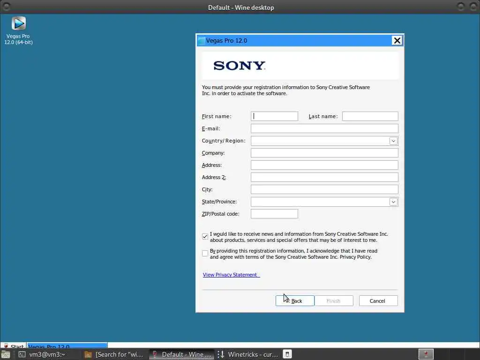Click the small document icon after Winetricks
The image size is (480, 360).
(x=287, y=354)
